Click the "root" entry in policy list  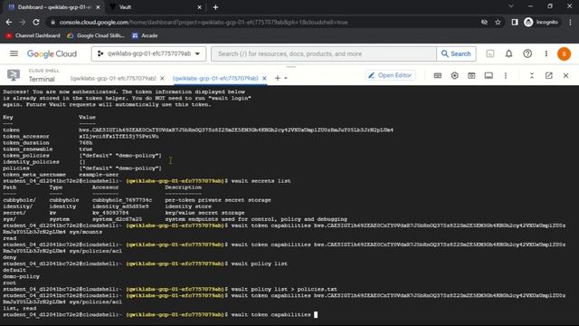(10, 283)
